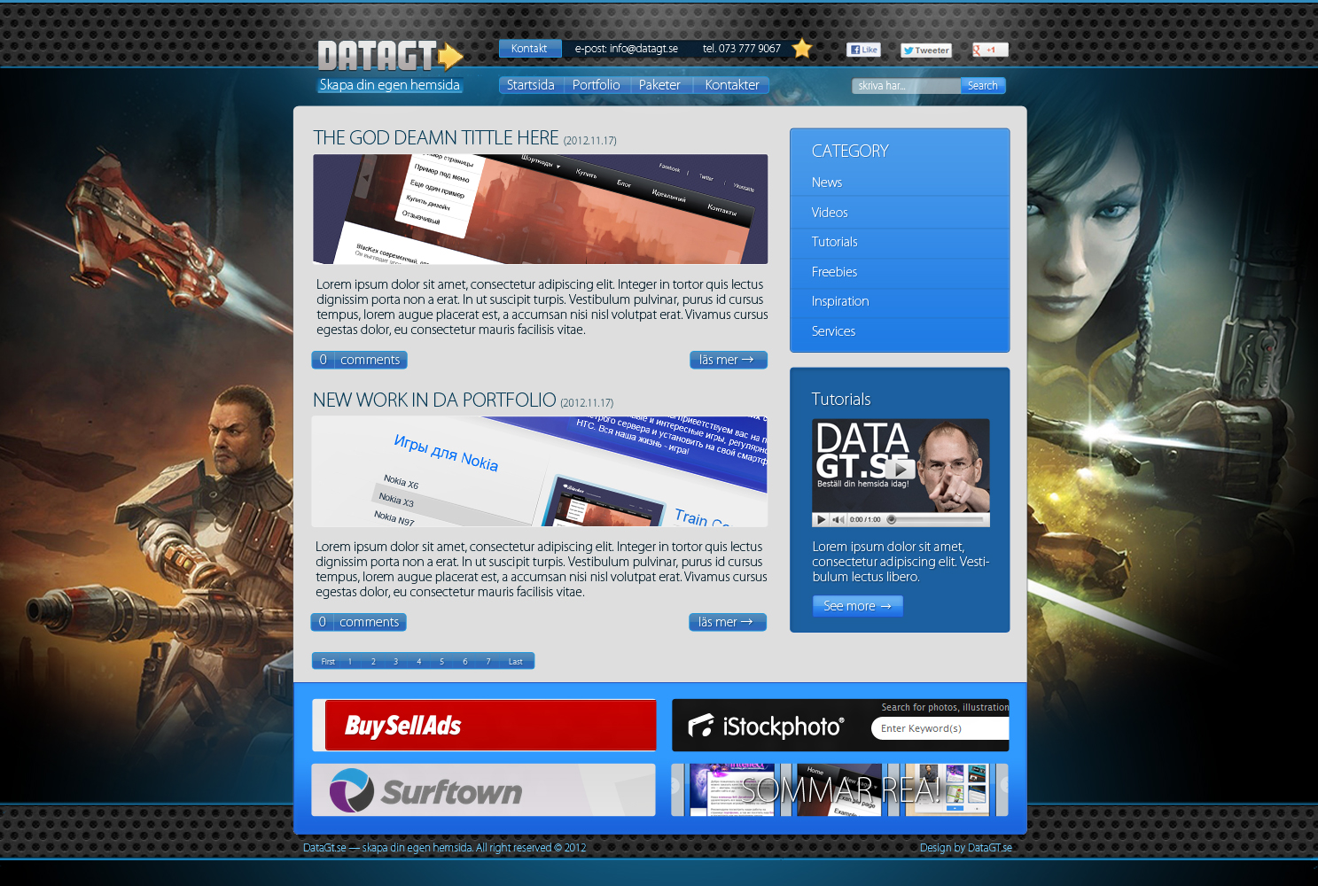This screenshot has height=886, width=1318.
Task: Select the Videos category
Action: (830, 213)
